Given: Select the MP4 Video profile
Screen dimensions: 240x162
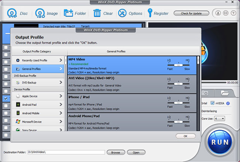Looking at the screenshot, I should [132, 66].
